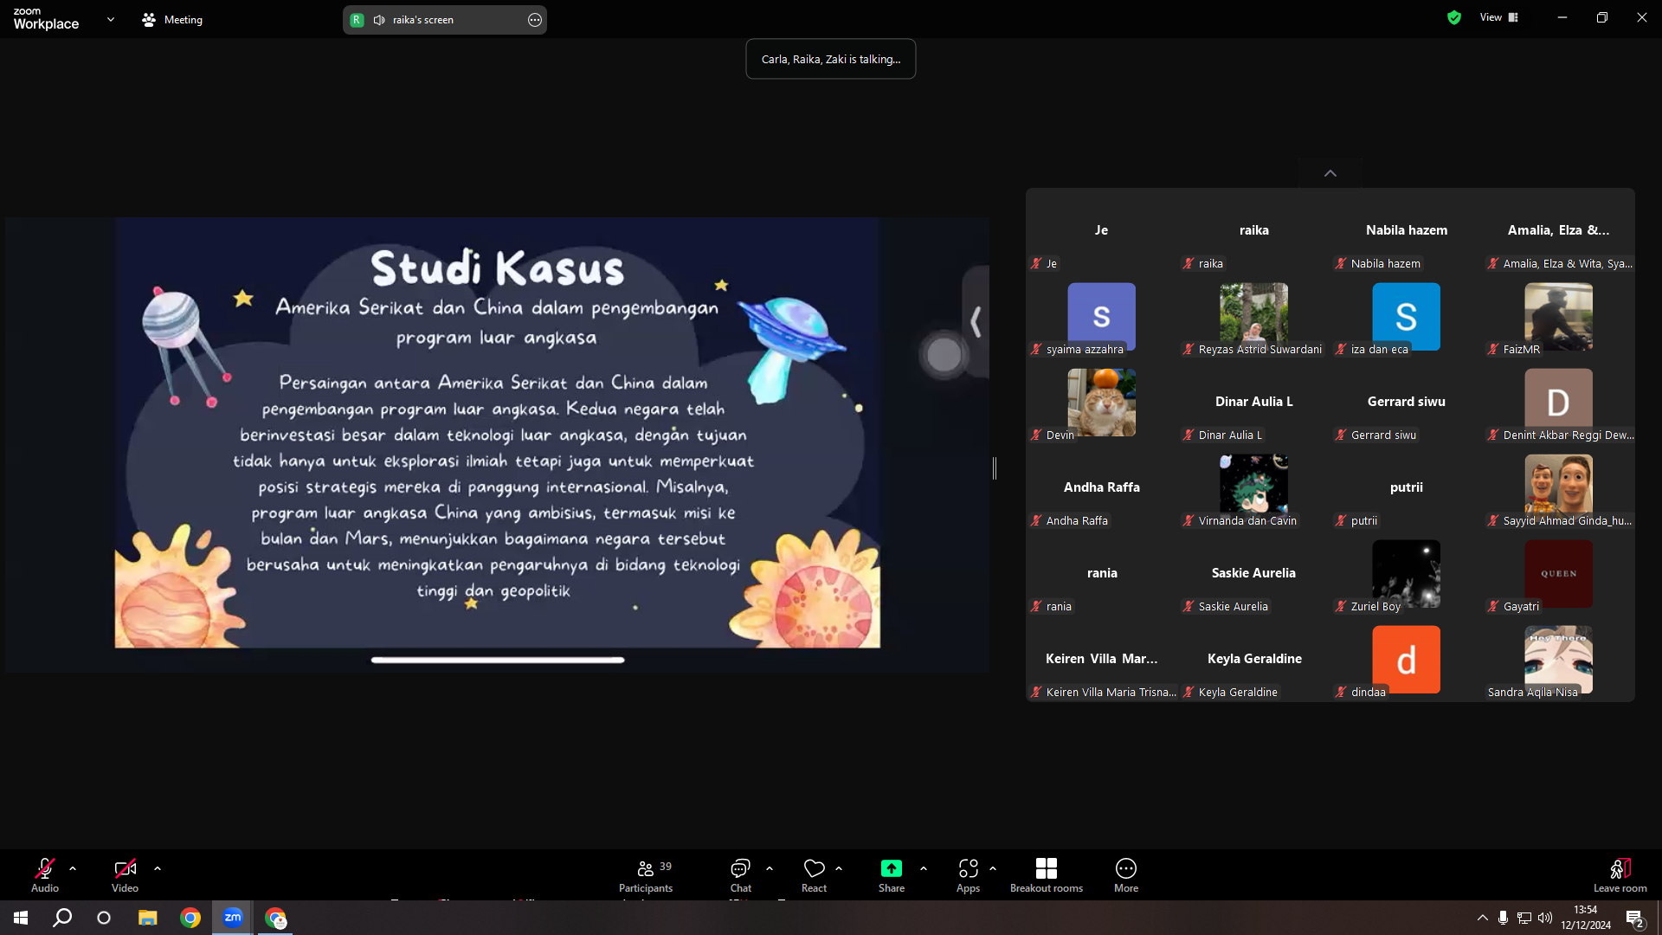The image size is (1662, 935).
Task: Click the speaker icon on raika's screen tab
Action: click(379, 20)
